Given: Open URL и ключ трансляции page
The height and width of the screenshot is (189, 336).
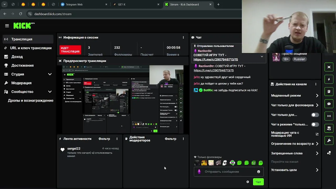Looking at the screenshot, I should pyautogui.click(x=28, y=48).
